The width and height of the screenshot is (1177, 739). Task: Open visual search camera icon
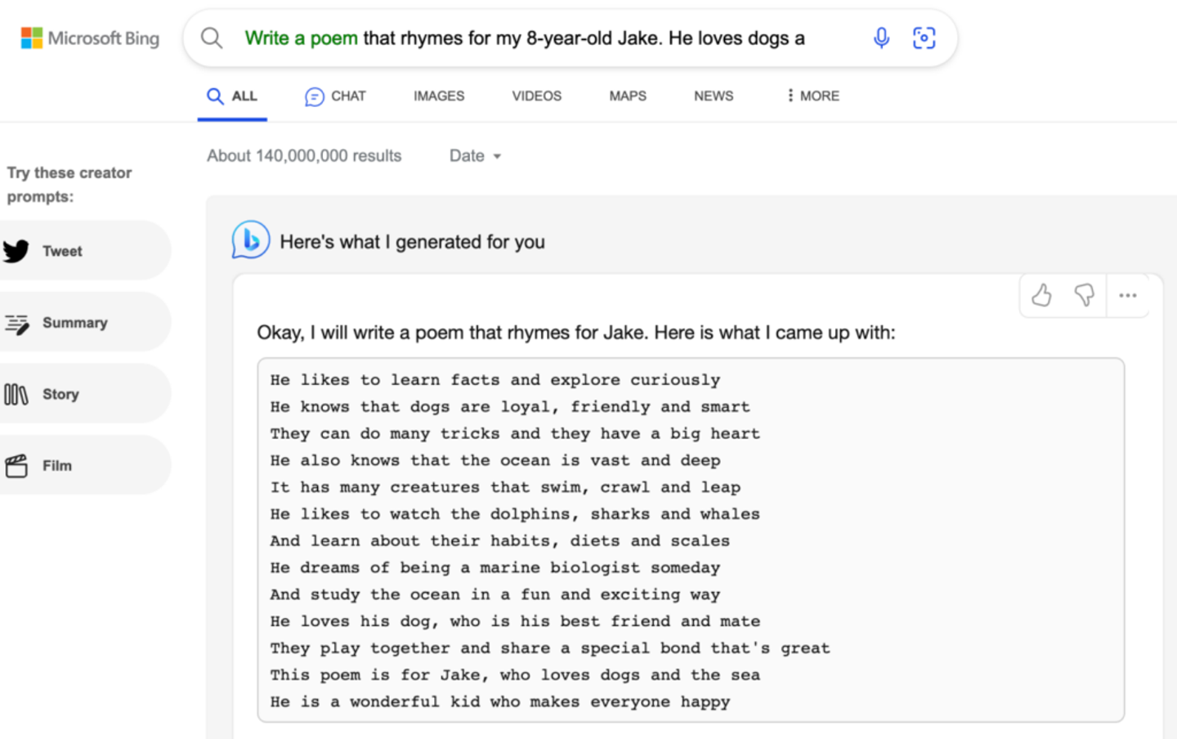[x=924, y=38]
